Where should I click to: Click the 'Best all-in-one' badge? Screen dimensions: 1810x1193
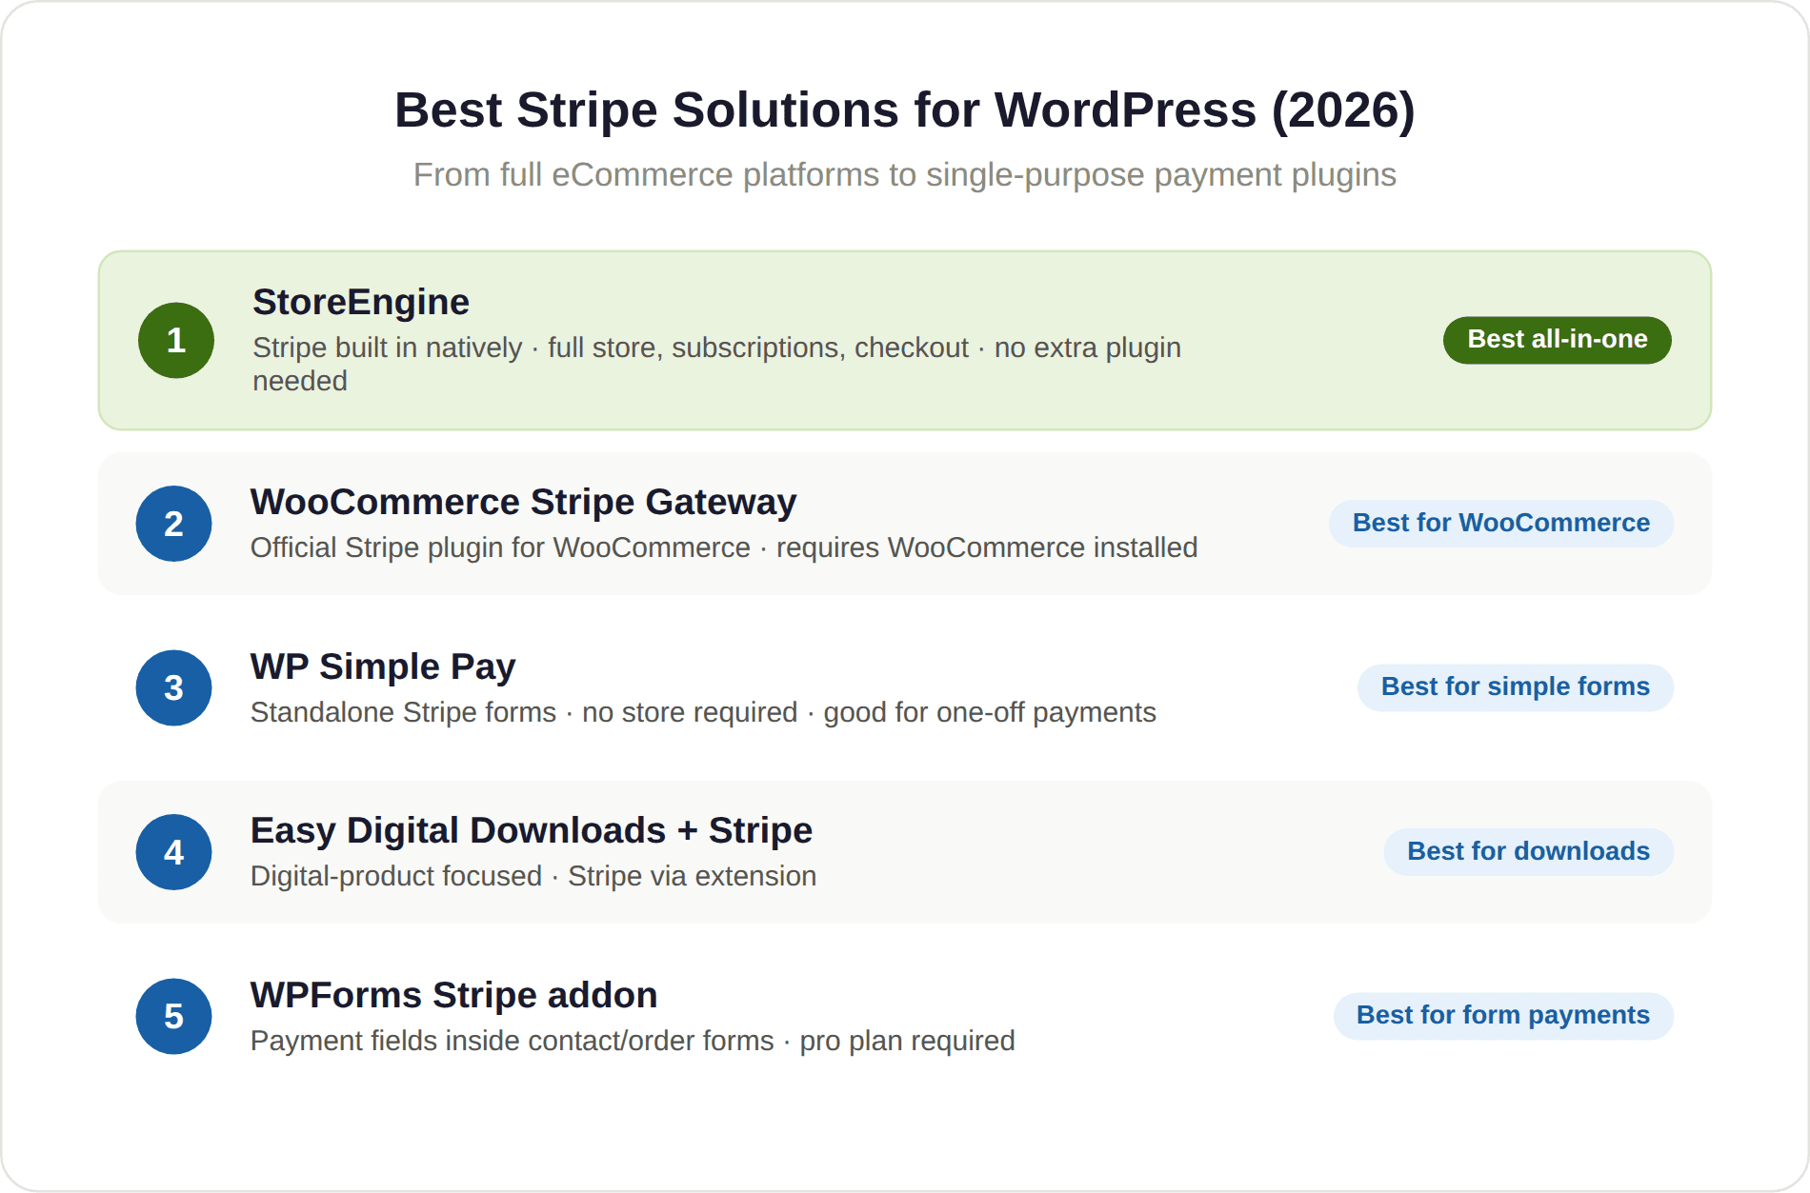click(1558, 340)
